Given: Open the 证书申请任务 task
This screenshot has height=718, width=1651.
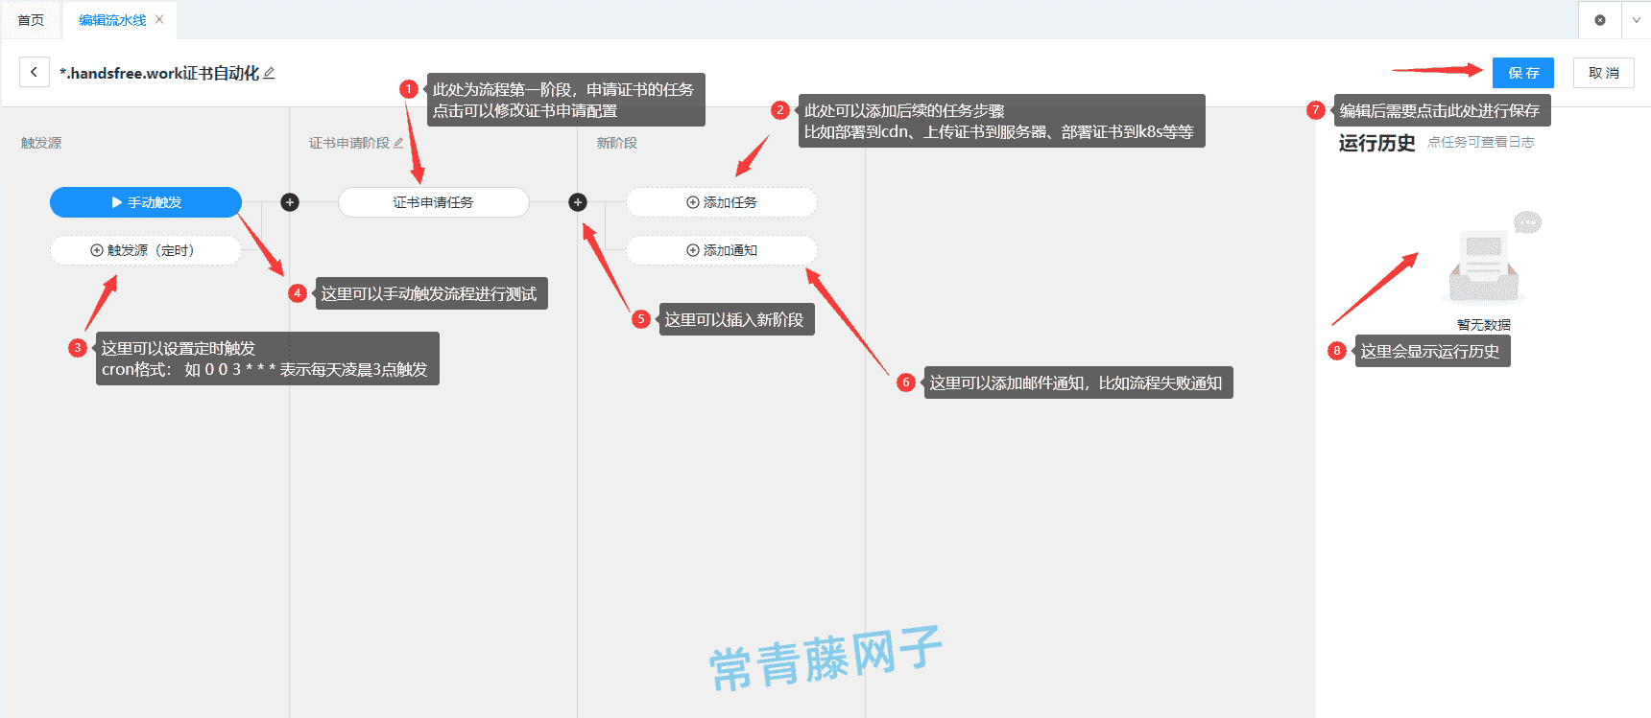Looking at the screenshot, I should pyautogui.click(x=434, y=202).
